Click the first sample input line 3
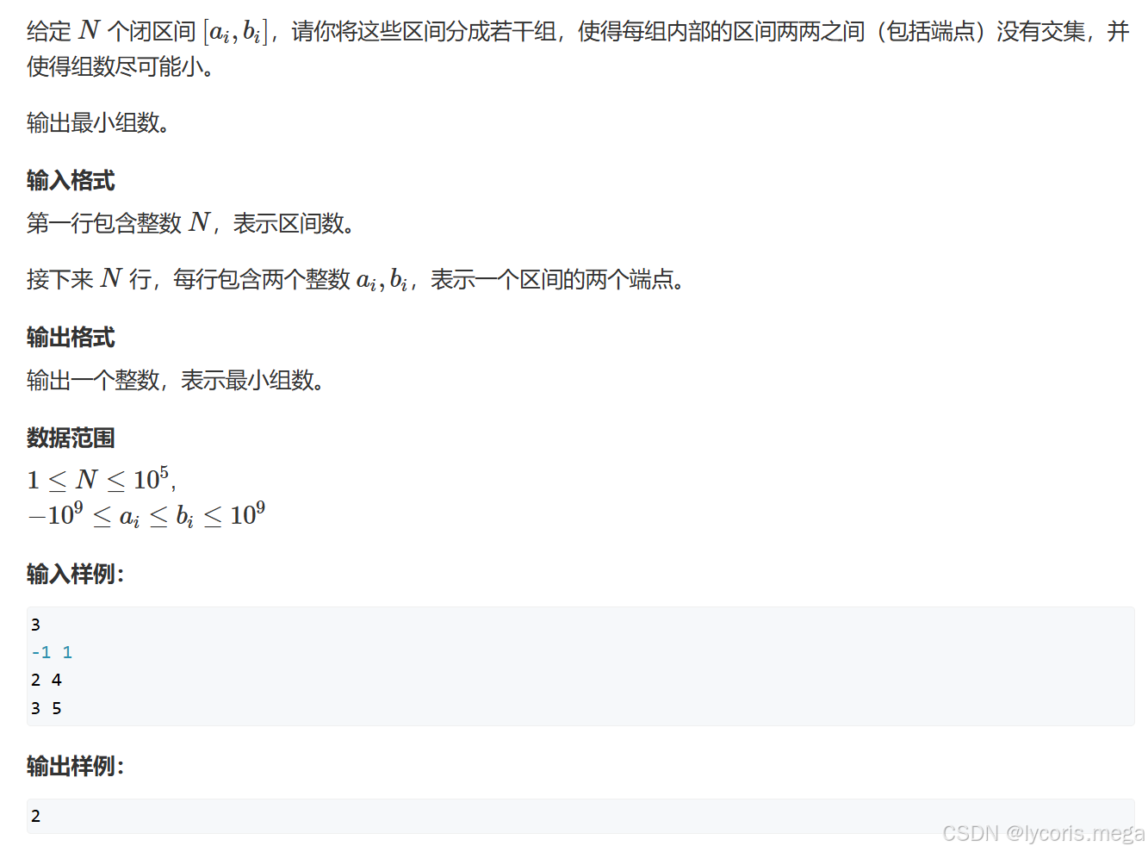Image resolution: width=1148 pixels, height=852 pixels. click(35, 625)
